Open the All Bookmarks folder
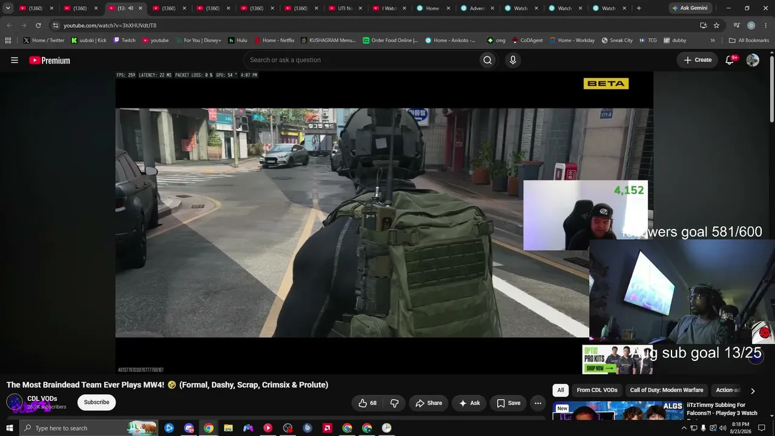This screenshot has height=436, width=775. click(749, 41)
